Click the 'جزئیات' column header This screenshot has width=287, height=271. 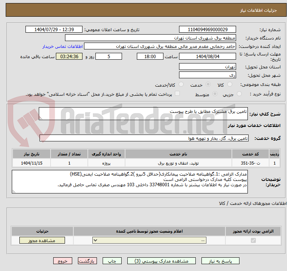pos(42,231)
